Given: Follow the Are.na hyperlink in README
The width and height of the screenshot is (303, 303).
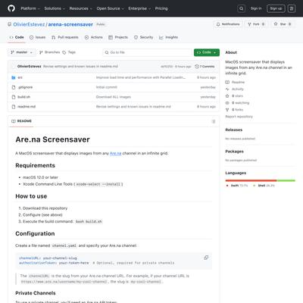Looking at the screenshot, I should click(115, 154).
